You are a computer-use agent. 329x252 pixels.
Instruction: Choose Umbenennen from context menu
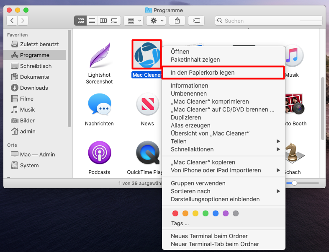click(224, 94)
